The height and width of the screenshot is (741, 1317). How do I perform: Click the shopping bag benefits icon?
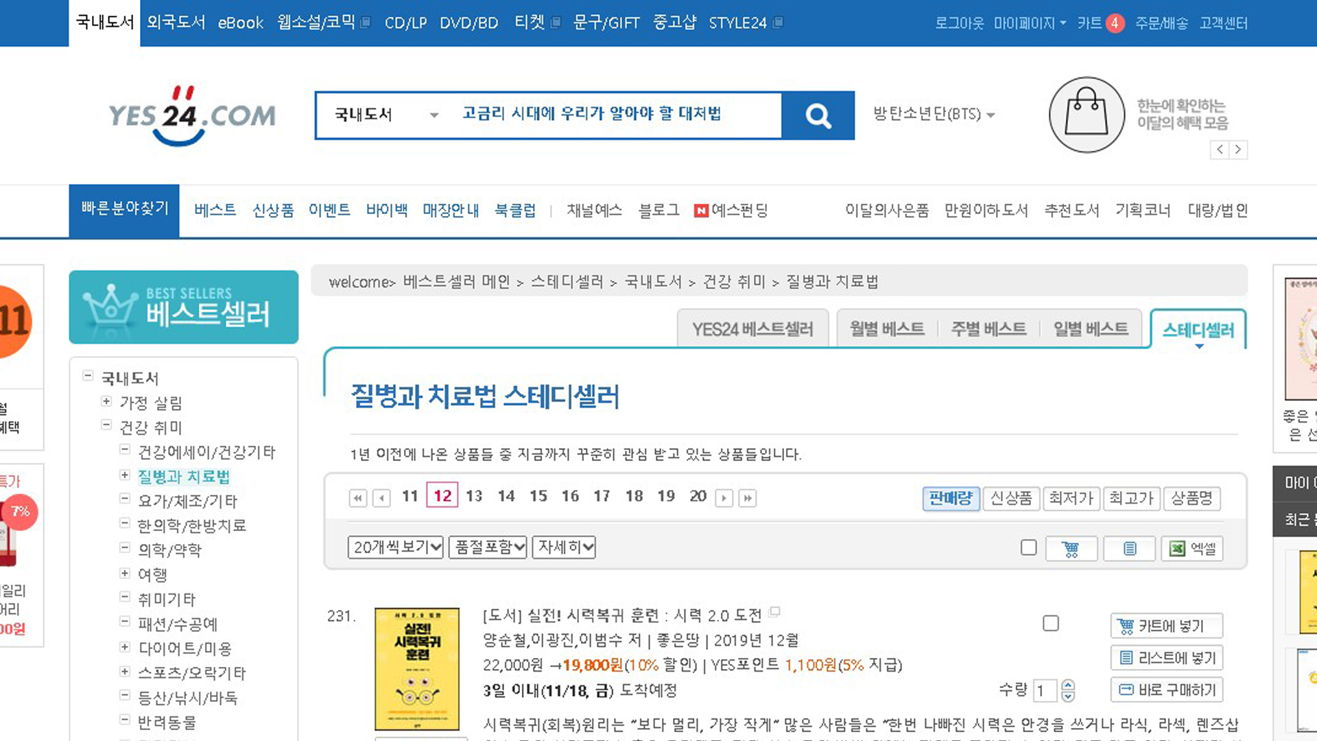1086,115
